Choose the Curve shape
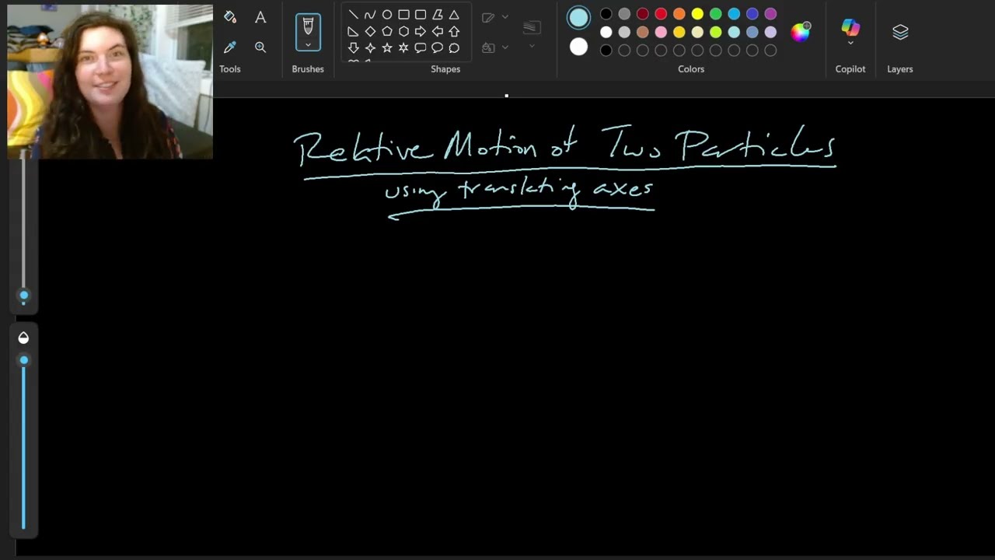Image resolution: width=995 pixels, height=560 pixels. pyautogui.click(x=370, y=15)
